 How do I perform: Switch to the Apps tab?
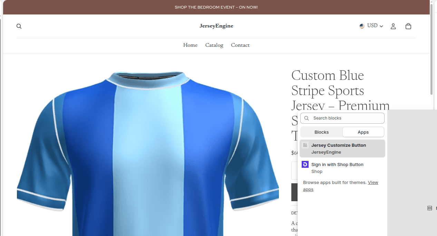(x=363, y=132)
